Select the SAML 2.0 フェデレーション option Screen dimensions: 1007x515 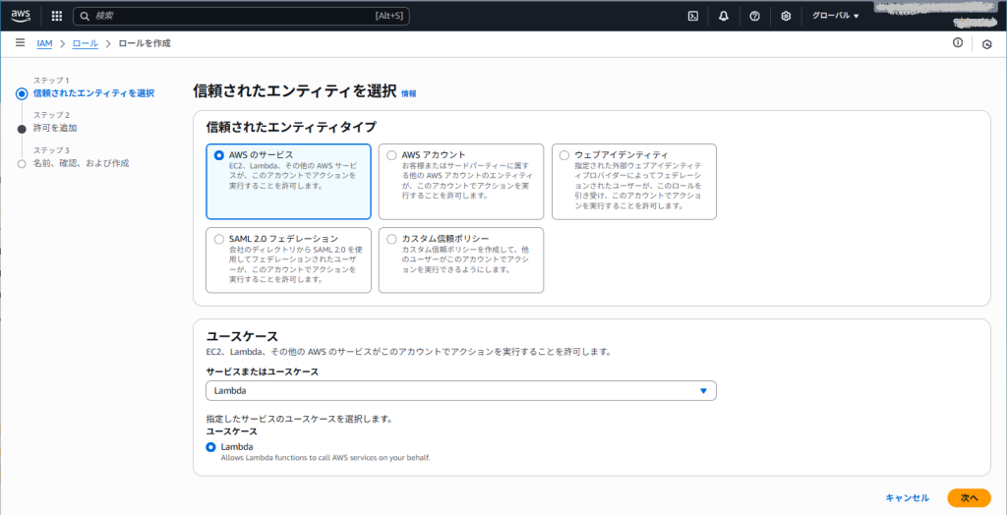[x=219, y=239]
